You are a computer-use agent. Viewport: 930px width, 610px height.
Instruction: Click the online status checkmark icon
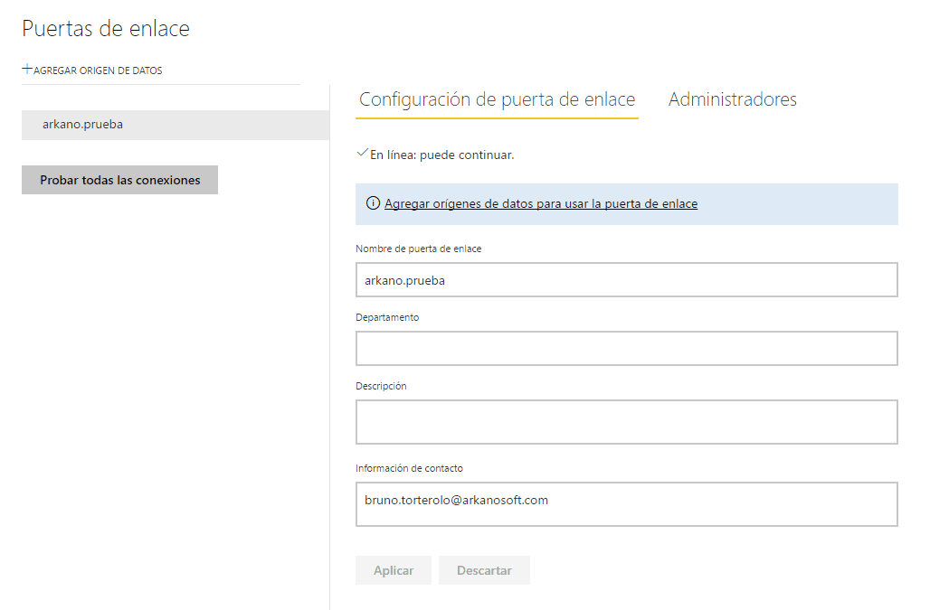[362, 153]
